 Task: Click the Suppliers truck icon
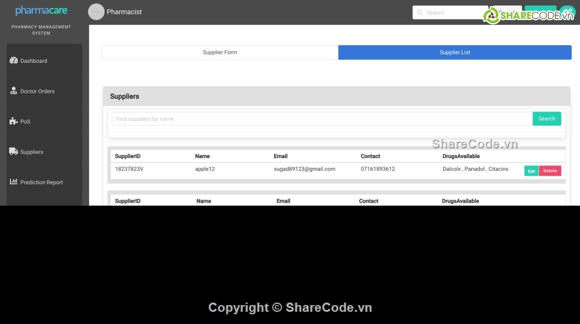click(x=13, y=151)
